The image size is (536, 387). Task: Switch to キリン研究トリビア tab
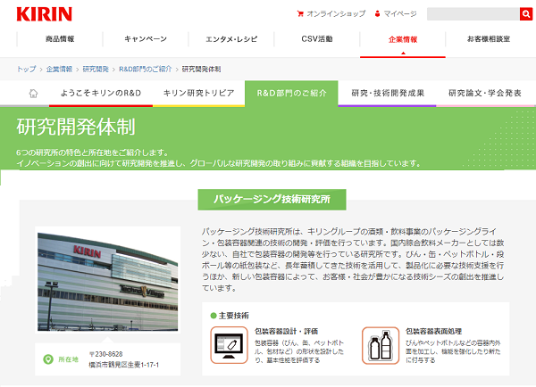[199, 93]
